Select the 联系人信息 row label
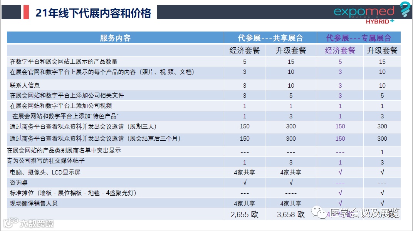The image size is (413, 231). 25,85
